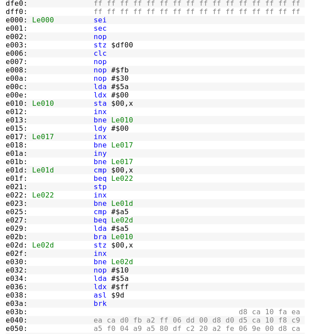The width and height of the screenshot is (317, 334).
Task: Click the hex byte row at e050
Action: tap(197, 328)
